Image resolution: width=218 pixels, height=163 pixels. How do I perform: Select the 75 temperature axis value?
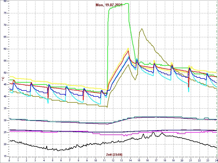[5, 13]
